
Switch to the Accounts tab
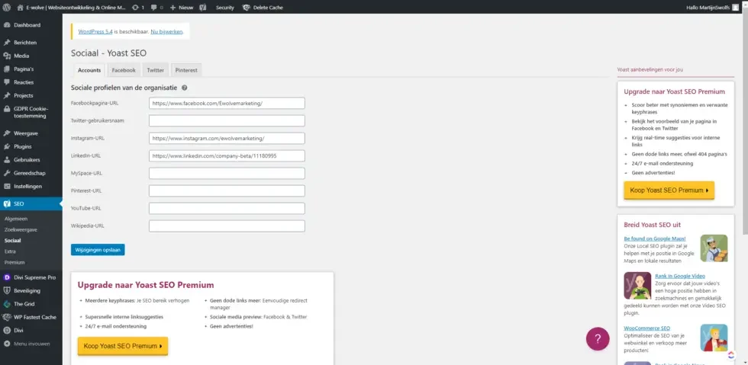pos(89,70)
